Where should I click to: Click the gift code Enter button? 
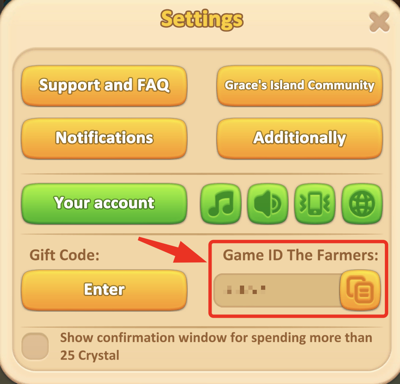[x=104, y=290]
